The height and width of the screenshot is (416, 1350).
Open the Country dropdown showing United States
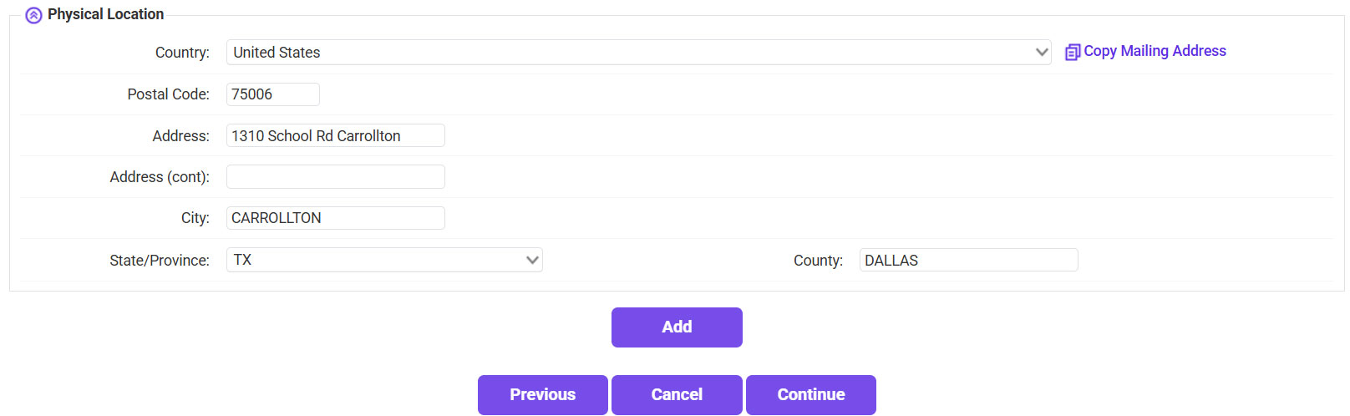[x=638, y=53]
